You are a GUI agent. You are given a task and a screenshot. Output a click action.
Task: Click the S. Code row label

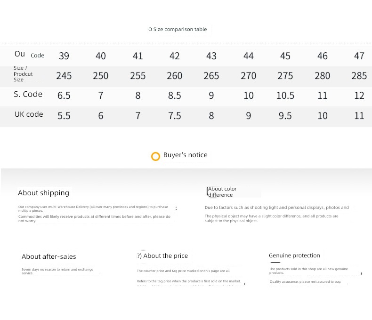[28, 94]
